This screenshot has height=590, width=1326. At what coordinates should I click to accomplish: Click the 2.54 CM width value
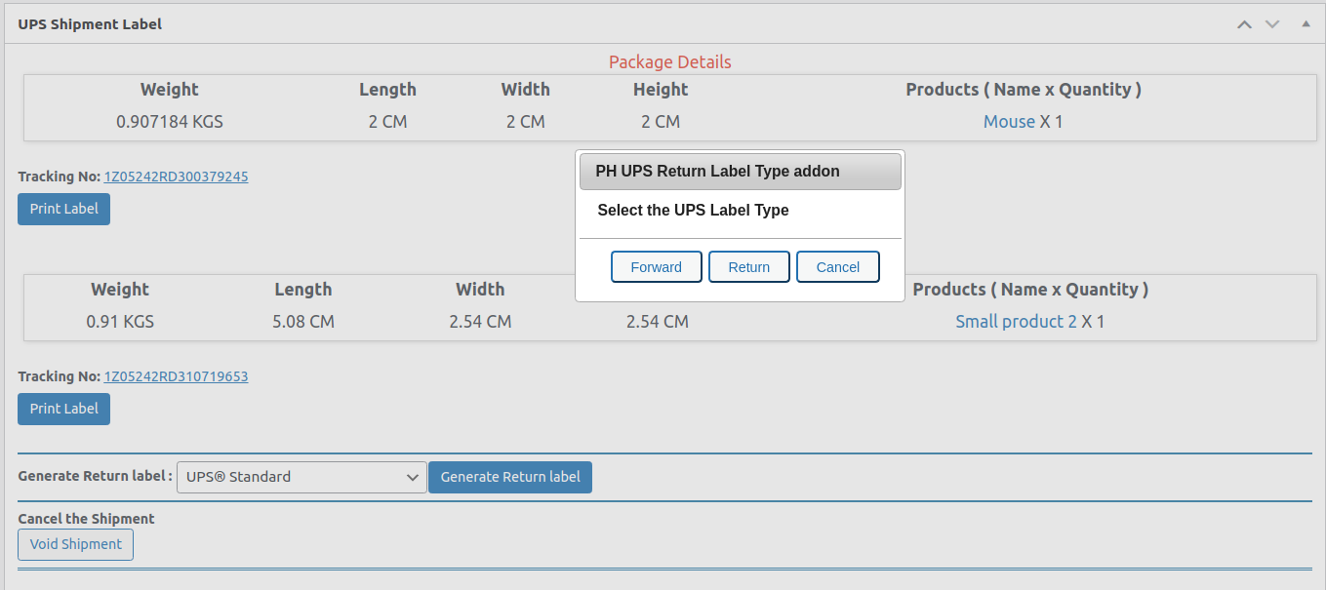pos(480,322)
